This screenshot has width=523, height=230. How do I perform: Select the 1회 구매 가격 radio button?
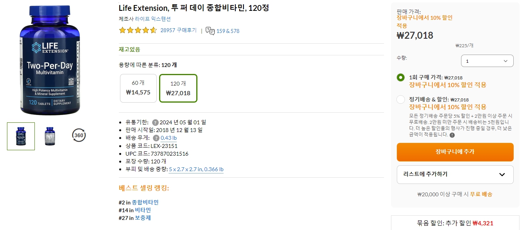[x=400, y=77]
